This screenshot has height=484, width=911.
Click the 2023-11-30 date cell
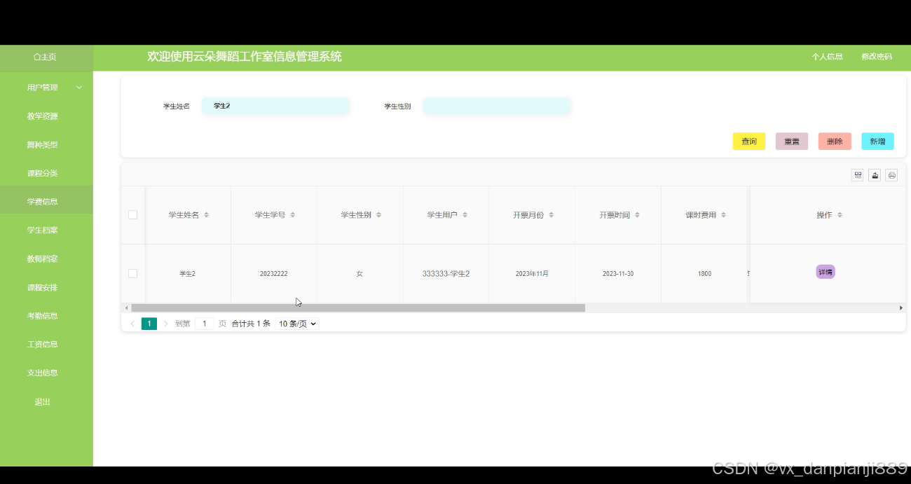point(618,274)
